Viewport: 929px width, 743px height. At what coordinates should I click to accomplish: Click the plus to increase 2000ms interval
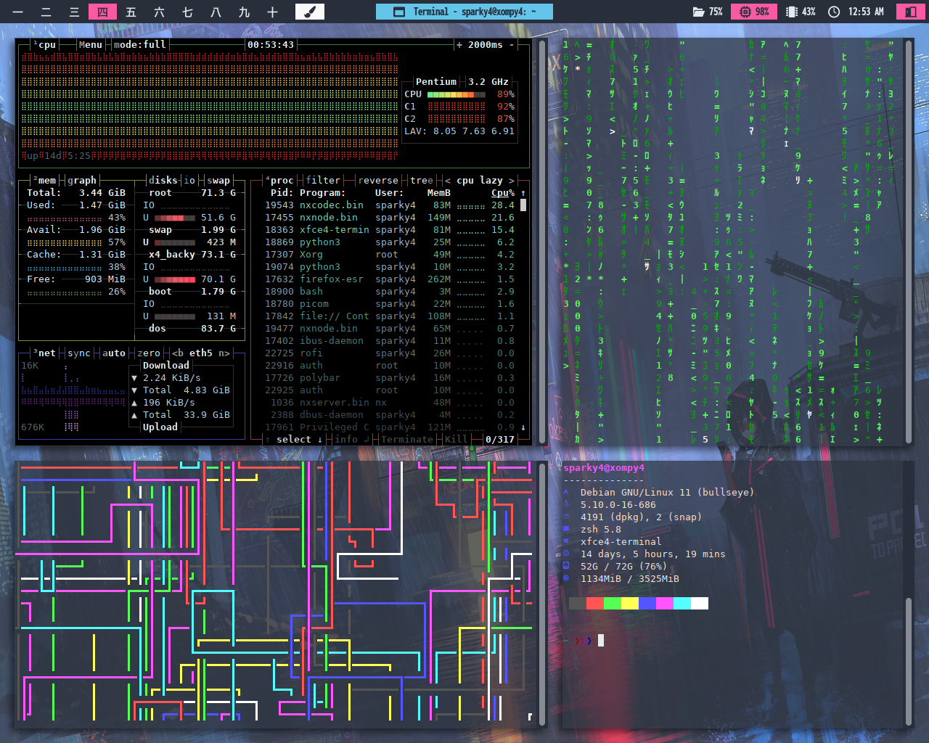pos(459,45)
